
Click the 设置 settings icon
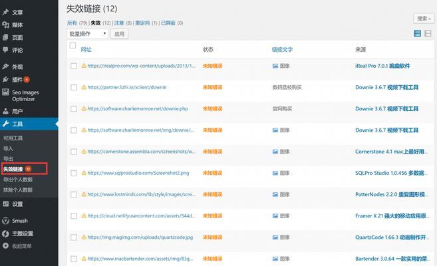(x=5, y=204)
